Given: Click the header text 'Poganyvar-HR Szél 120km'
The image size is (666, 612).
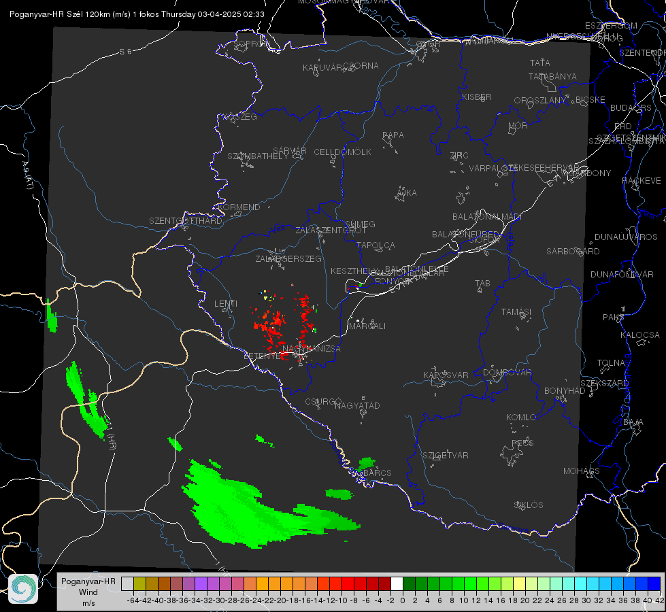Looking at the screenshot, I should (60, 14).
